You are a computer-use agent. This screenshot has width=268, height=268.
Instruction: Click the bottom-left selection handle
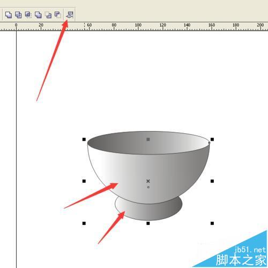(x=84, y=223)
